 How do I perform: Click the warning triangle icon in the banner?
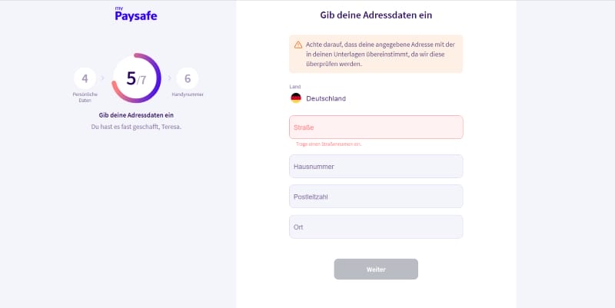[x=298, y=46]
